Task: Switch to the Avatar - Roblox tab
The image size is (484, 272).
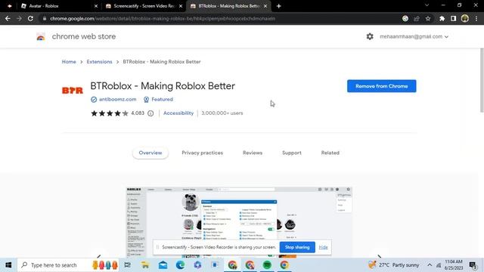Action: pyautogui.click(x=59, y=6)
